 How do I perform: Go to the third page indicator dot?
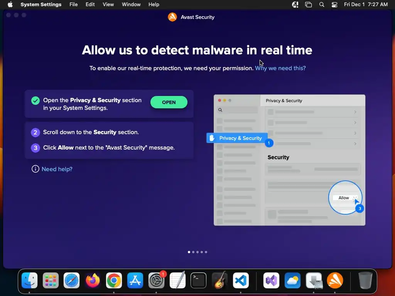[197, 252]
